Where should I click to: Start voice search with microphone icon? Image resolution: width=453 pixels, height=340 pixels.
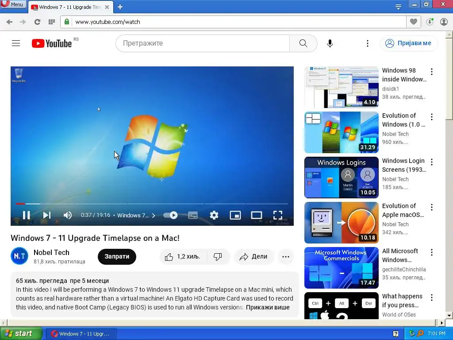pyautogui.click(x=330, y=43)
